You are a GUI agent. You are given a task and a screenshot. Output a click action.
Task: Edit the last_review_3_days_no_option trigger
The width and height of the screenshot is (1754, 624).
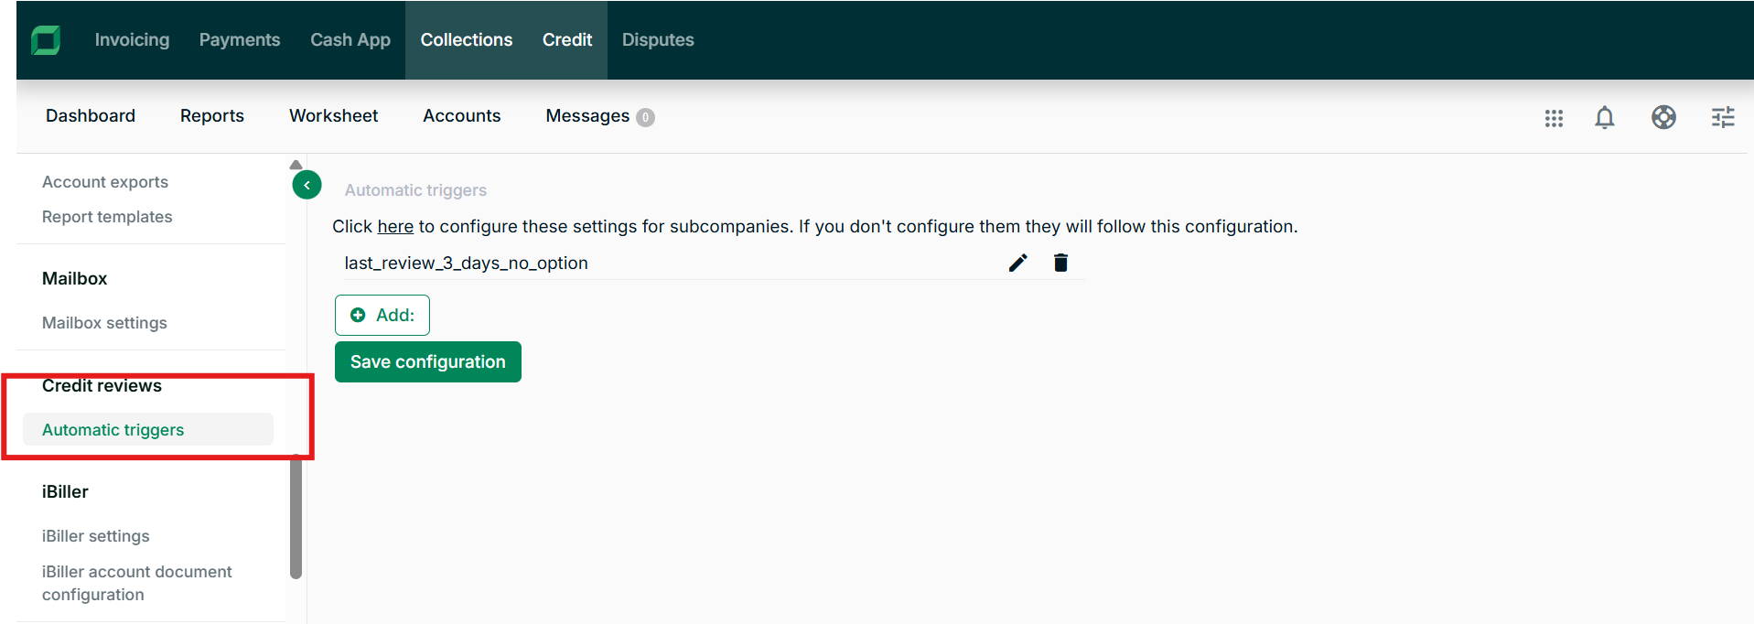point(1017,264)
